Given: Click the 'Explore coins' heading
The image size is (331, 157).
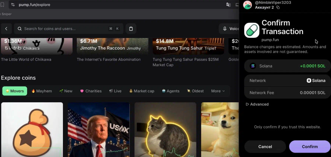Looking at the screenshot, I should click(x=19, y=78).
